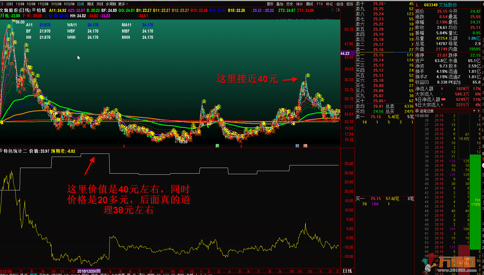The width and height of the screenshot is (484, 275).
Task: Click the 复权 price adjustment button
Action: tap(270, 4)
